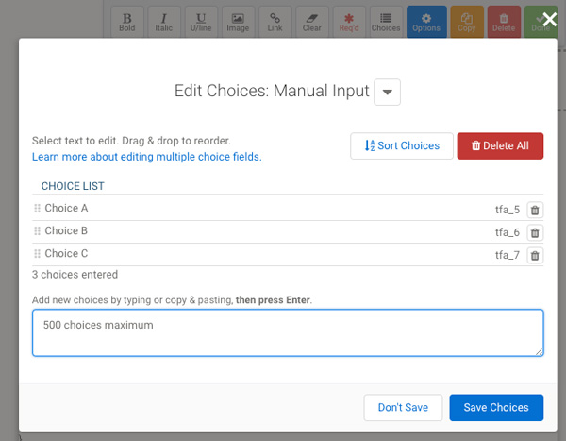
Task: Grab the drag handle for Choice C
Action: tap(37, 254)
